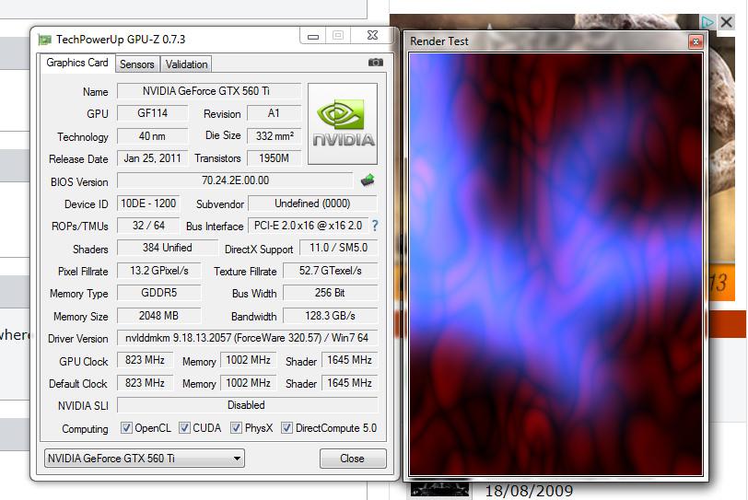
Task: Click the 18/08/2009 date text on the webpage
Action: click(x=529, y=492)
